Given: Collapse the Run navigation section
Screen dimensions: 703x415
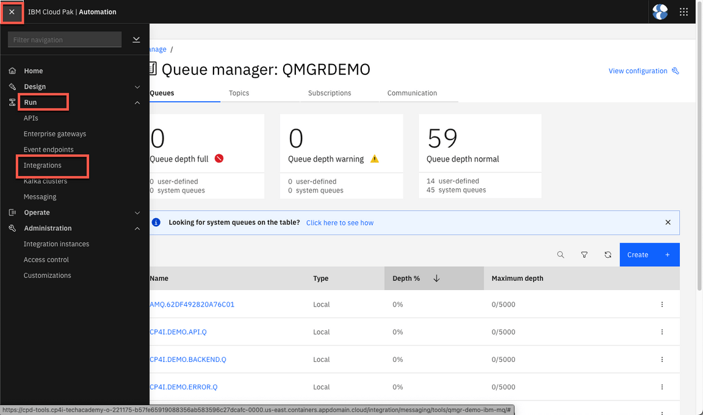Looking at the screenshot, I should (137, 102).
